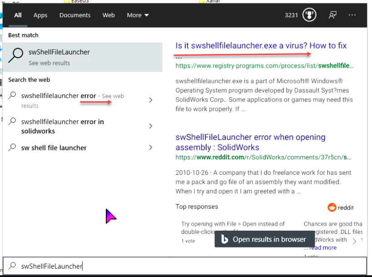The image size is (372, 277).
Task: Expand 'sw shell file launcher' suggestion arrow
Action: tap(151, 148)
